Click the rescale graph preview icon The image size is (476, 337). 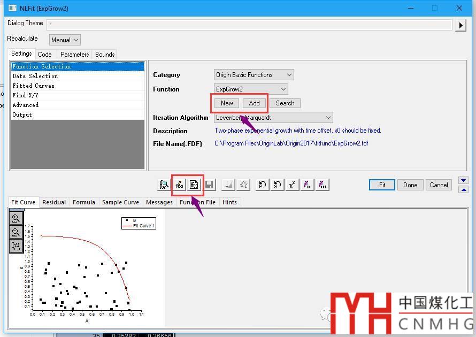16,246
